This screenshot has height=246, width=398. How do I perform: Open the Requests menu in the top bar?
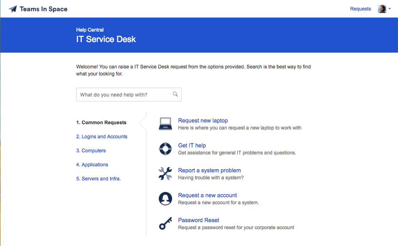(x=360, y=8)
